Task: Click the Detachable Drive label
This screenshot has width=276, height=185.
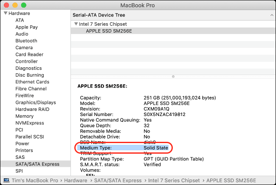Action: coord(100,137)
